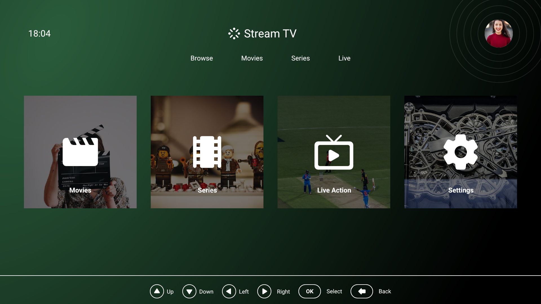
Task: Click the Live Action tile label
Action: tap(334, 190)
